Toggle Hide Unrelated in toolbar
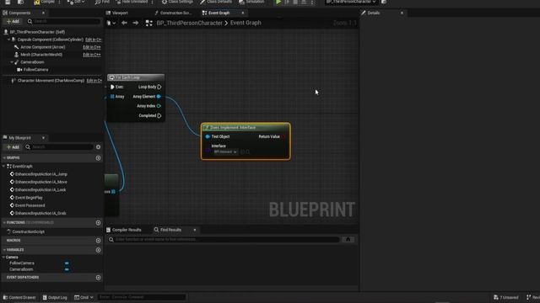 click(x=132, y=2)
